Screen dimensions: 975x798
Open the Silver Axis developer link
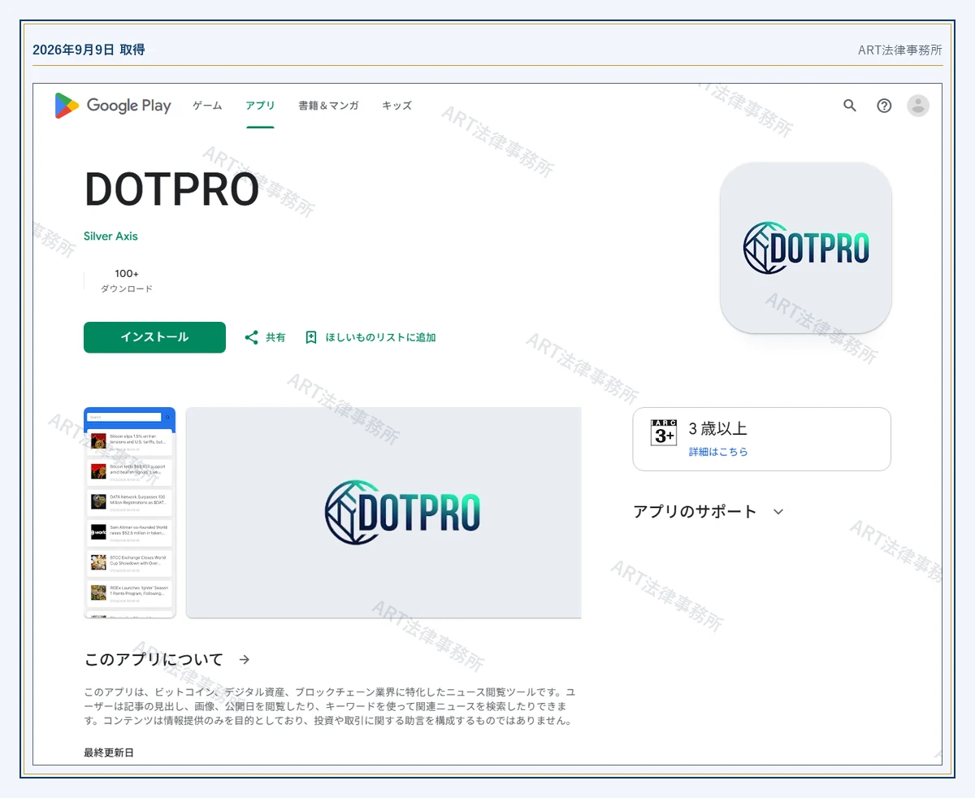[x=110, y=236]
